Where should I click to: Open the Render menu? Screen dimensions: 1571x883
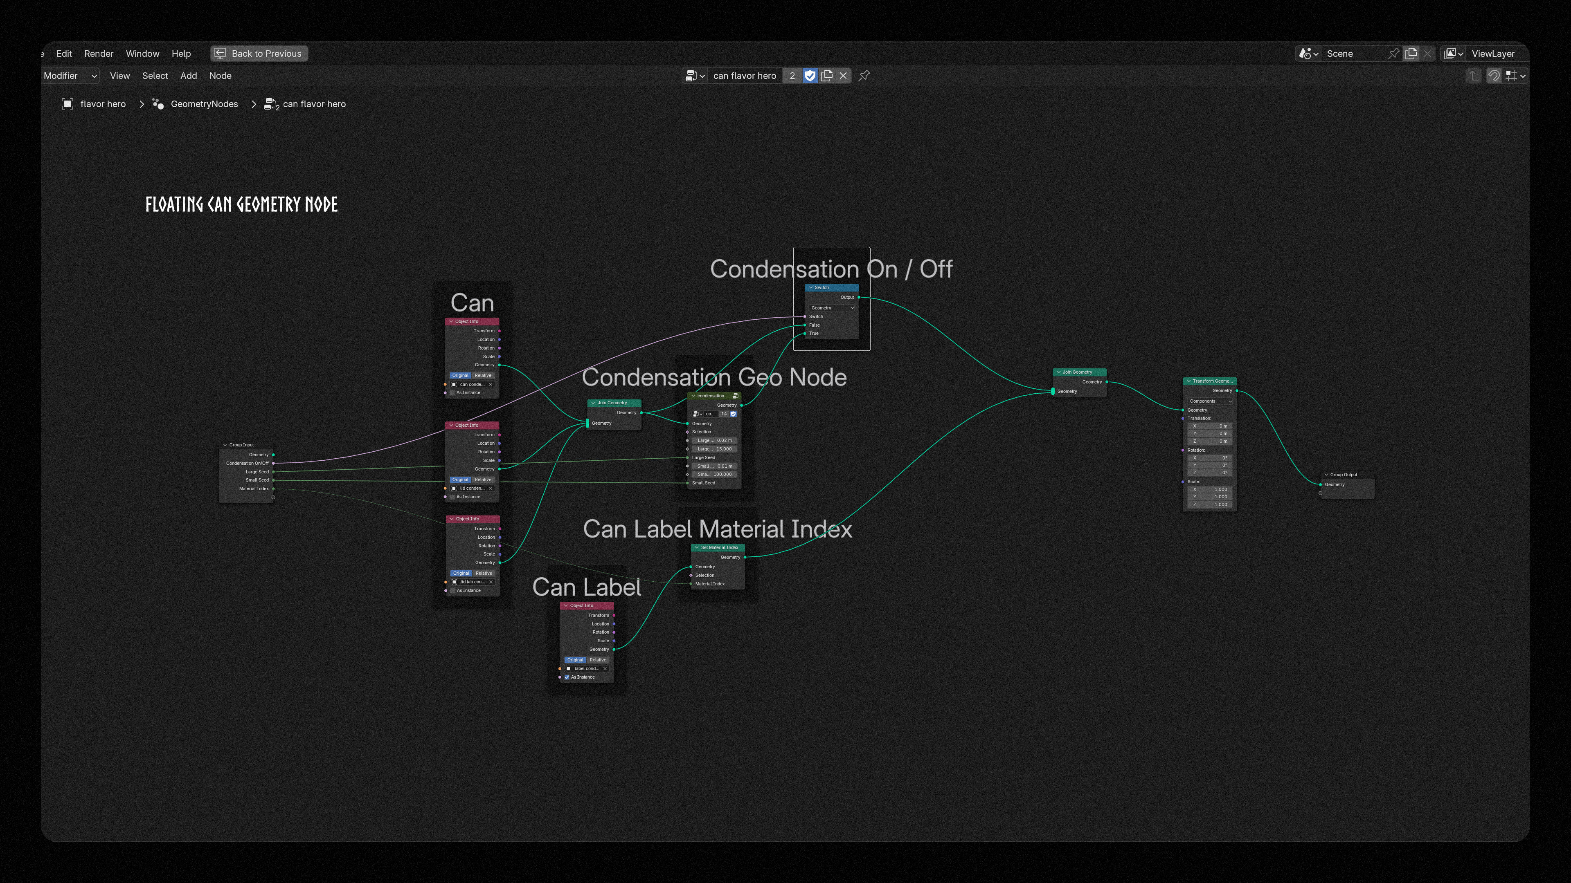[x=98, y=54]
